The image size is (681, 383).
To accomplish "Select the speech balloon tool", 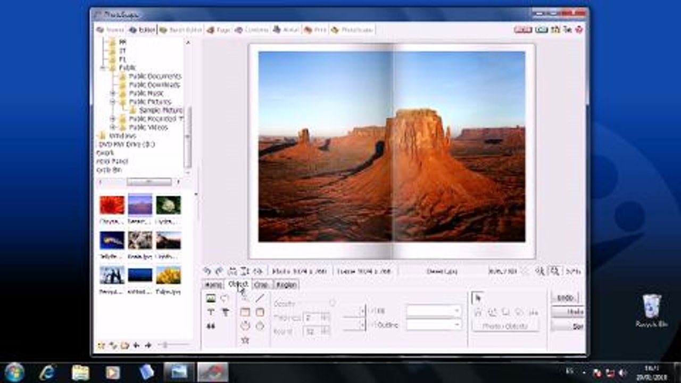I will (x=225, y=298).
